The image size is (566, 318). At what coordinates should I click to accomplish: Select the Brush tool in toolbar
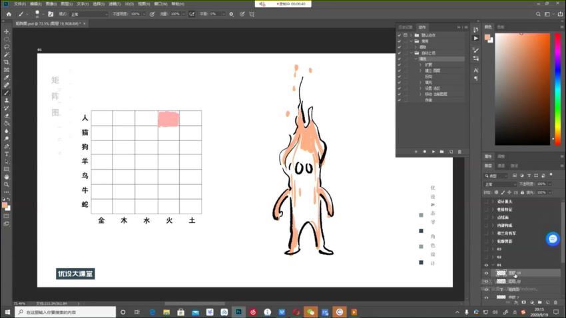click(x=7, y=92)
